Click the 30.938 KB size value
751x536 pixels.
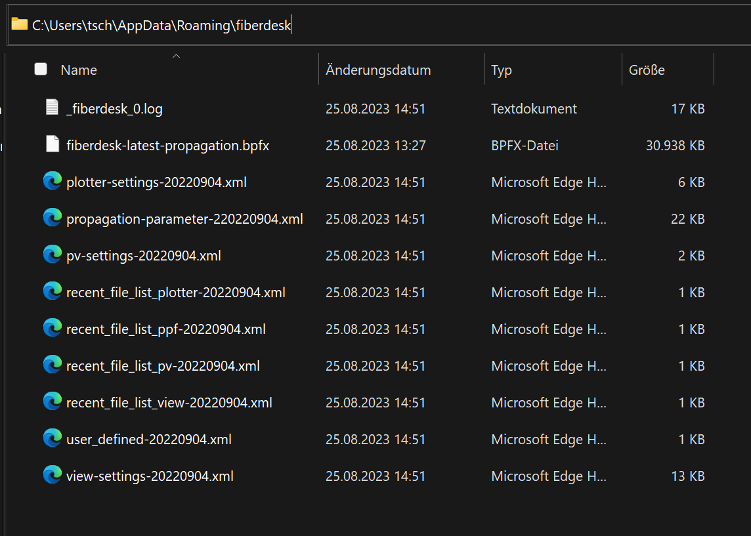click(676, 146)
